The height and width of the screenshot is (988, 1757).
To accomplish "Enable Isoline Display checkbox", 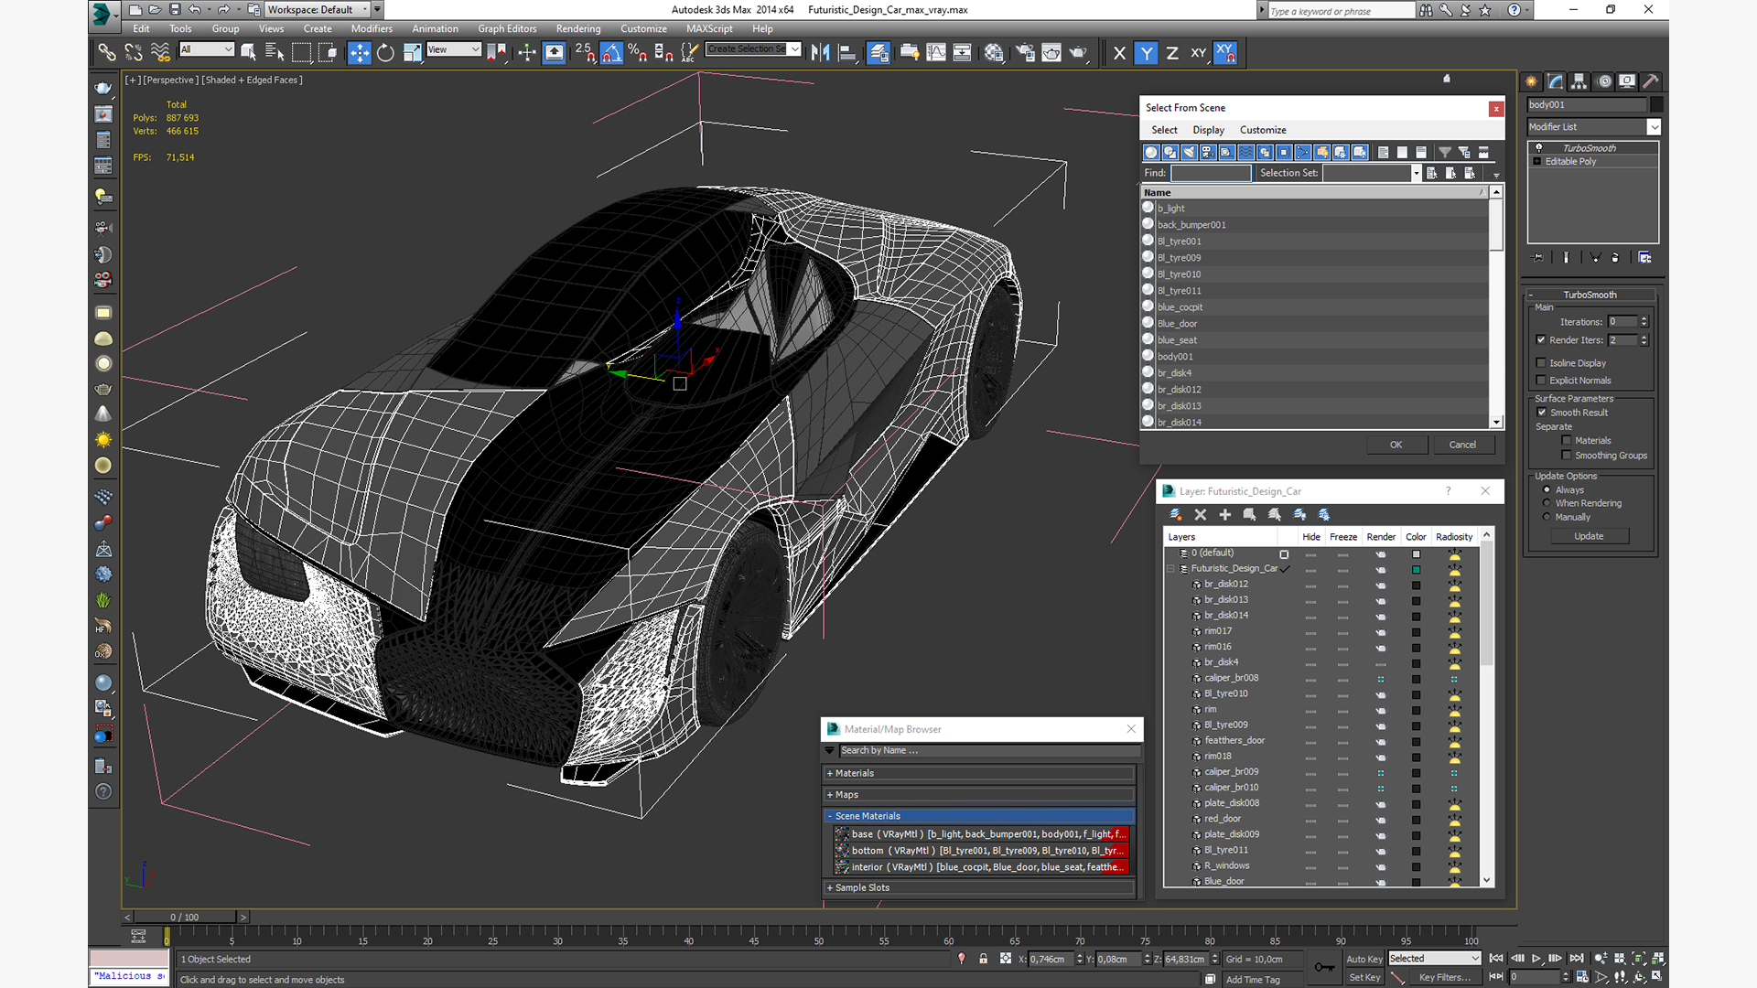I will [x=1541, y=362].
